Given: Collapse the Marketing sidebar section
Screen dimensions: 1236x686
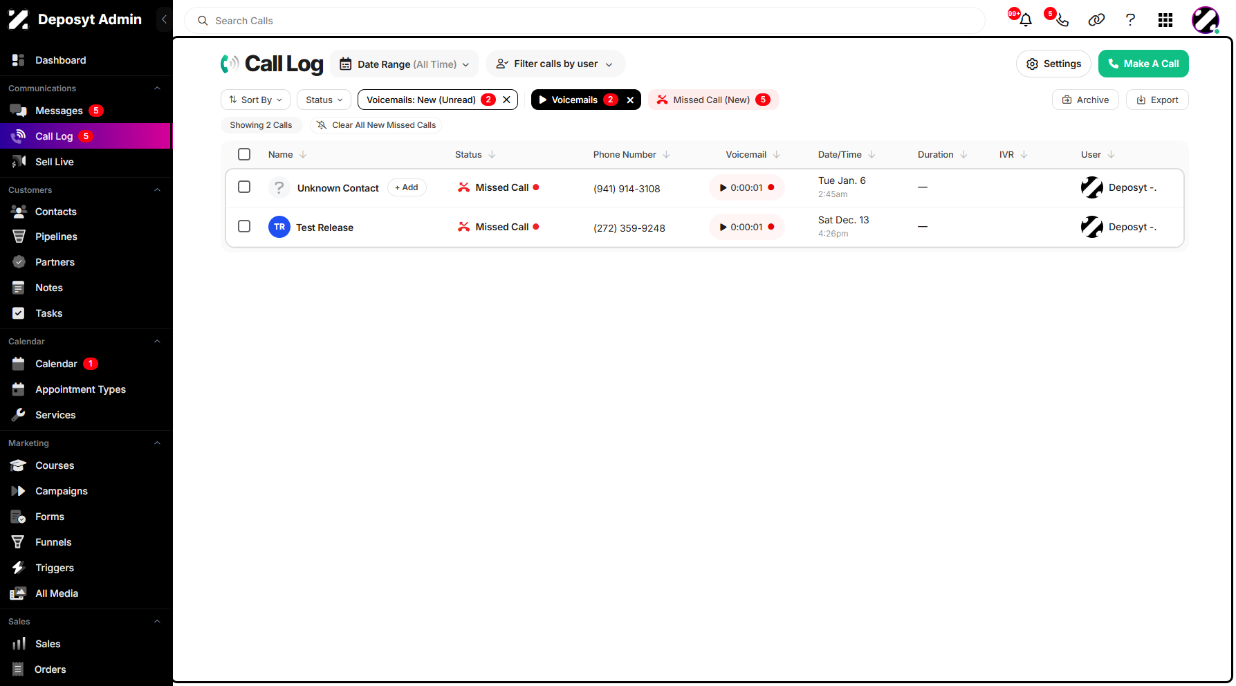Looking at the screenshot, I should click(x=157, y=443).
